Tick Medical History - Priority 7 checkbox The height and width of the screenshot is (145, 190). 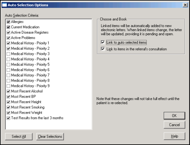8,75
